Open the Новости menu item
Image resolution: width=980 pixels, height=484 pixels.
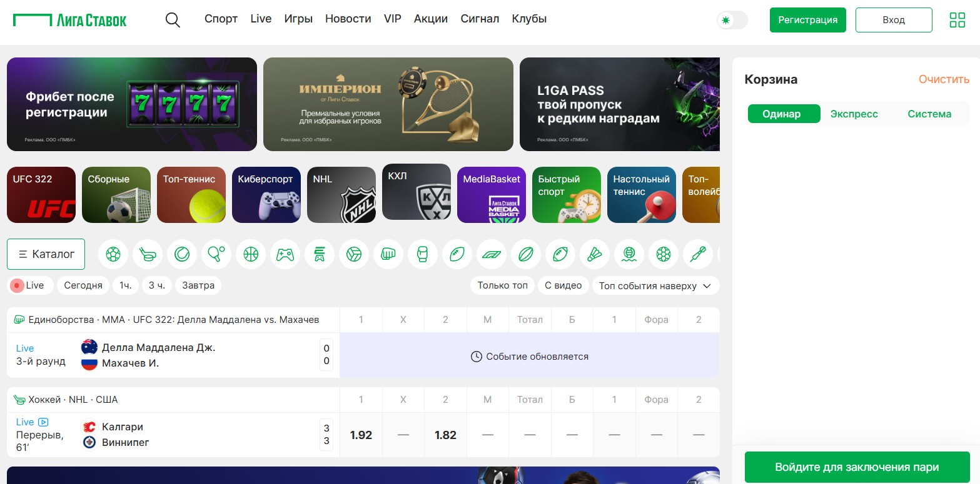pos(348,19)
